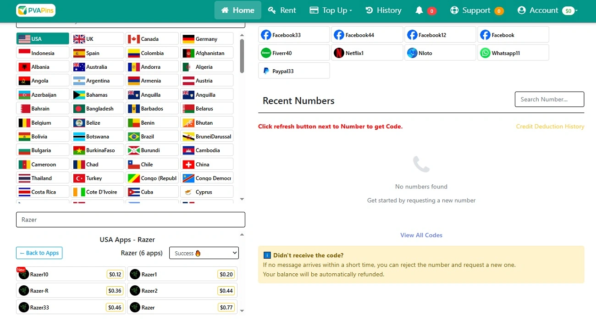
Task: Click country list scroll down arrow
Action: pyautogui.click(x=242, y=199)
